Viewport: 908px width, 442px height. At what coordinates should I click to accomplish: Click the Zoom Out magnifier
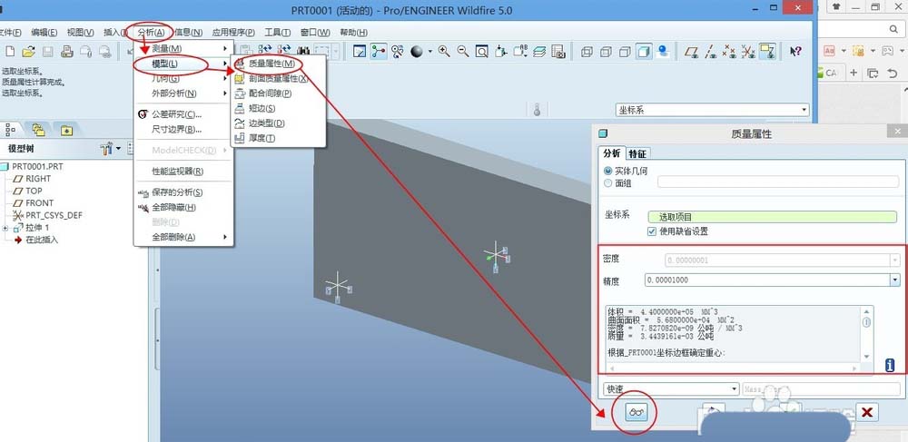(463, 52)
